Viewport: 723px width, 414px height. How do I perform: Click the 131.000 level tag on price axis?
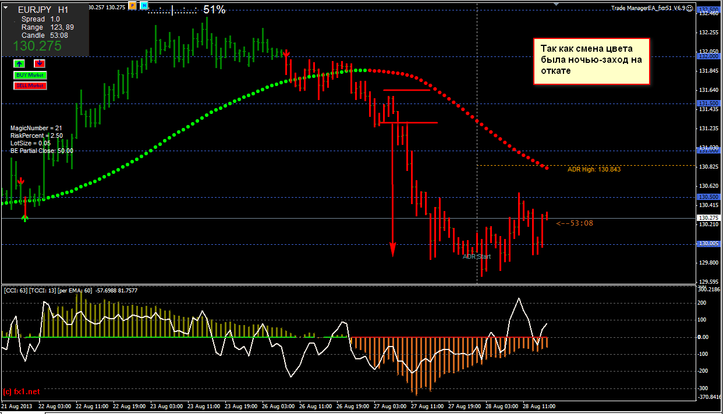point(708,150)
